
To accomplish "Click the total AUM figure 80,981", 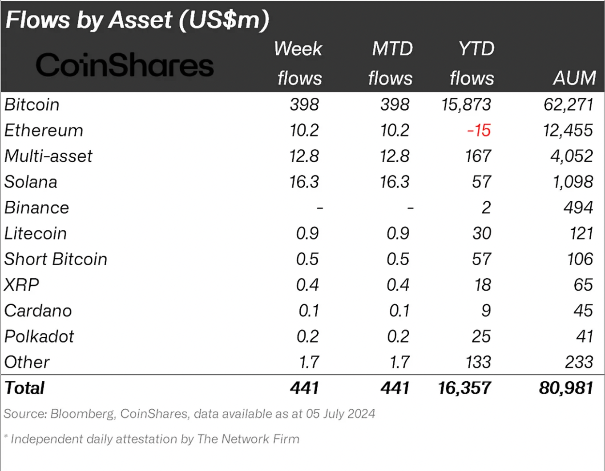I will (566, 388).
